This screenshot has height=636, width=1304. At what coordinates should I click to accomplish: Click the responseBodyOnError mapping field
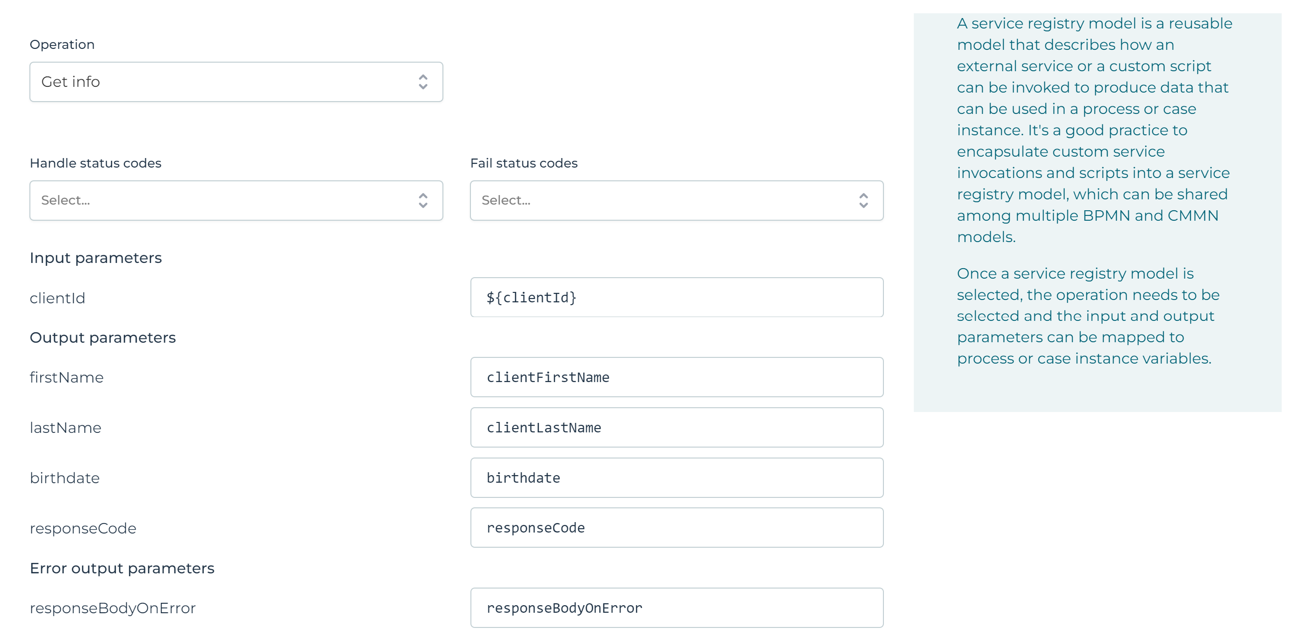pos(676,608)
